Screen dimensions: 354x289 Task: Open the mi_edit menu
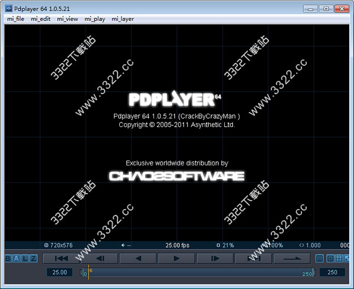point(41,19)
